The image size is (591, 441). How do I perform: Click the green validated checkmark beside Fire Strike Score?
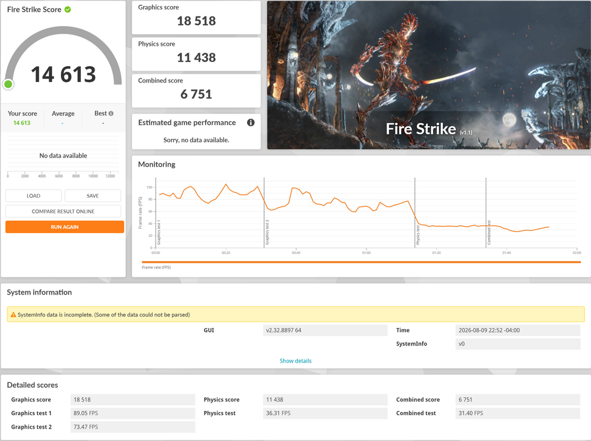pos(68,9)
